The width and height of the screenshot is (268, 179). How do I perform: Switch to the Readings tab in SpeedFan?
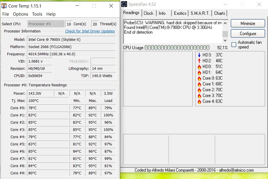[x=131, y=13]
